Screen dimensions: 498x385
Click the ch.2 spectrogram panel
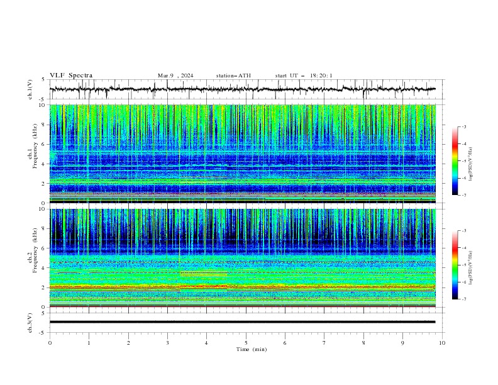pos(242,258)
